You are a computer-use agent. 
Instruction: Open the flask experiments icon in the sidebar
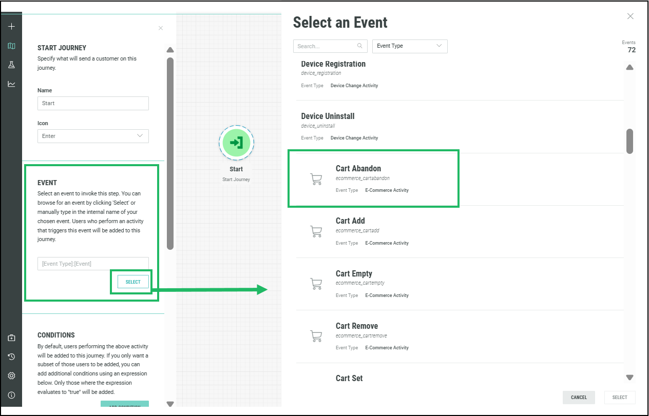[x=11, y=65]
